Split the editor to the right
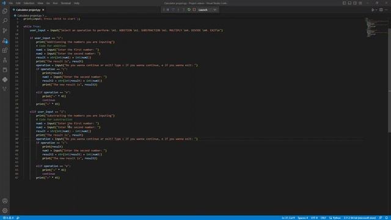This screenshot has height=220, width=391. 381,10
